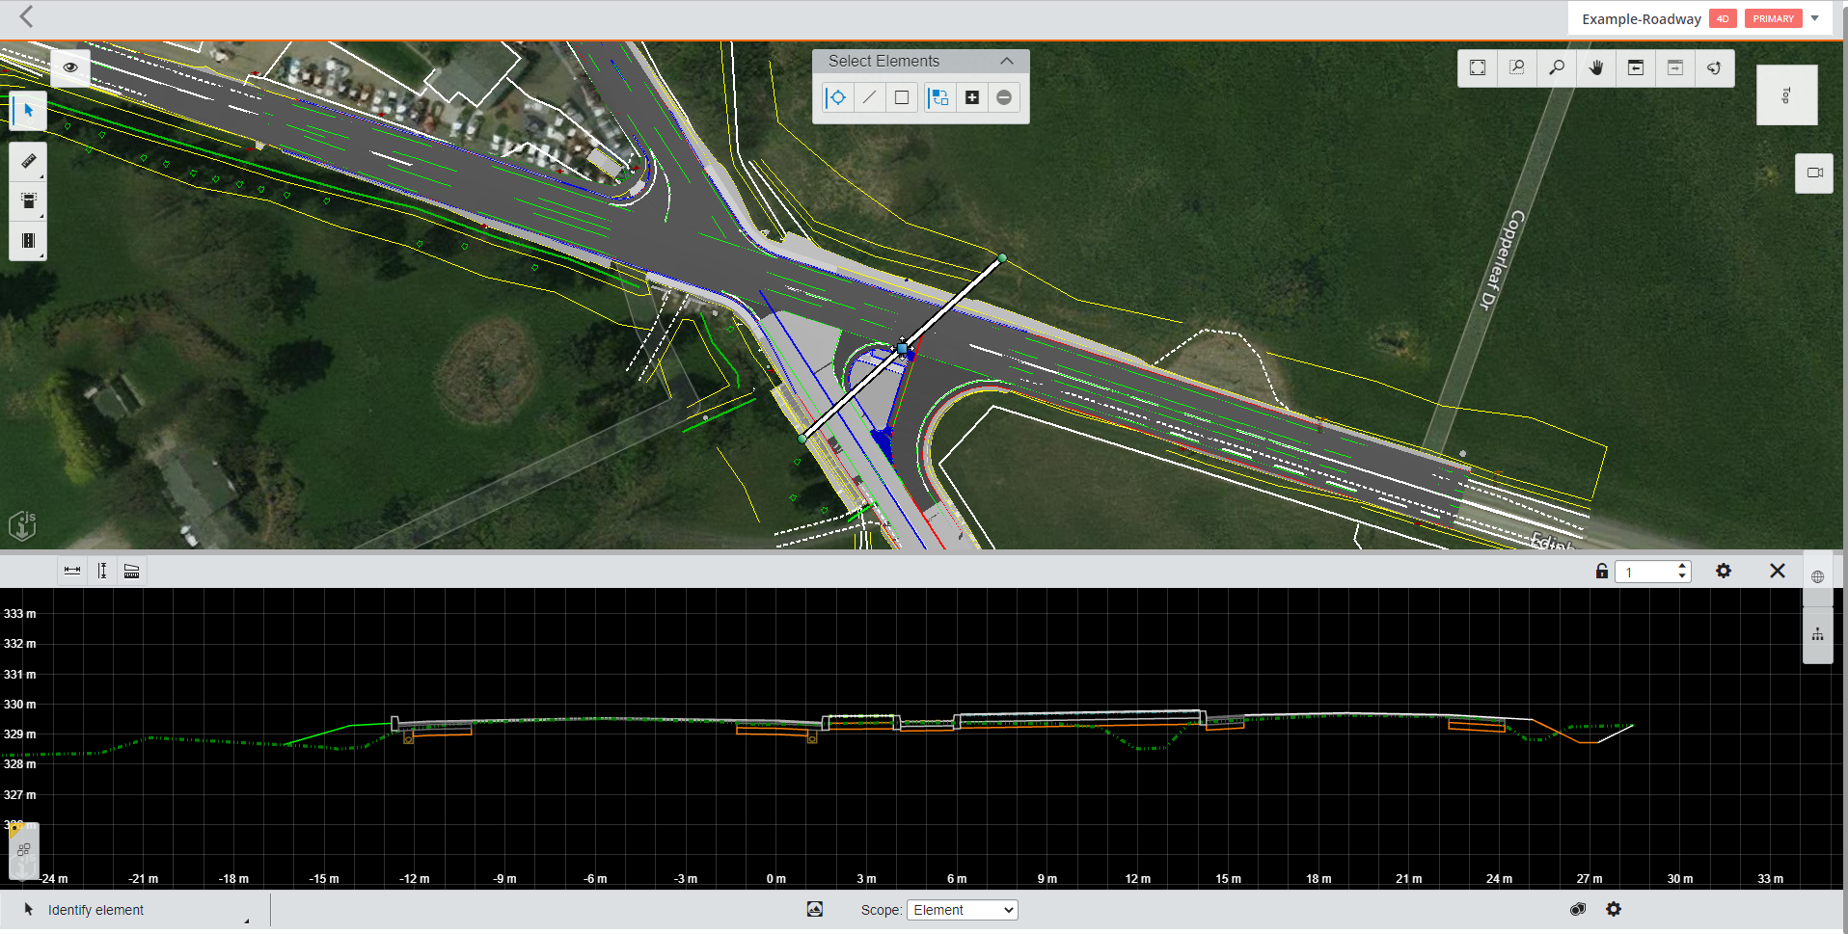This screenshot has width=1848, height=934.
Task: Close the profile view with the X
Action: point(1778,571)
